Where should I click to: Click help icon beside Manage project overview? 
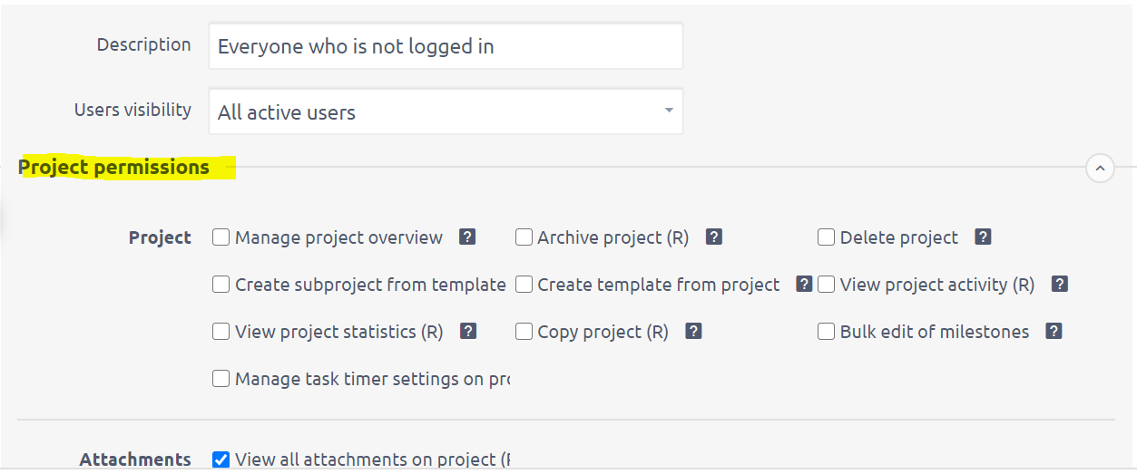click(x=467, y=237)
